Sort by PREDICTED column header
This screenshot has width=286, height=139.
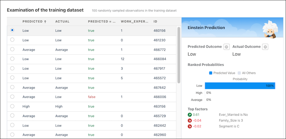tap(33, 21)
